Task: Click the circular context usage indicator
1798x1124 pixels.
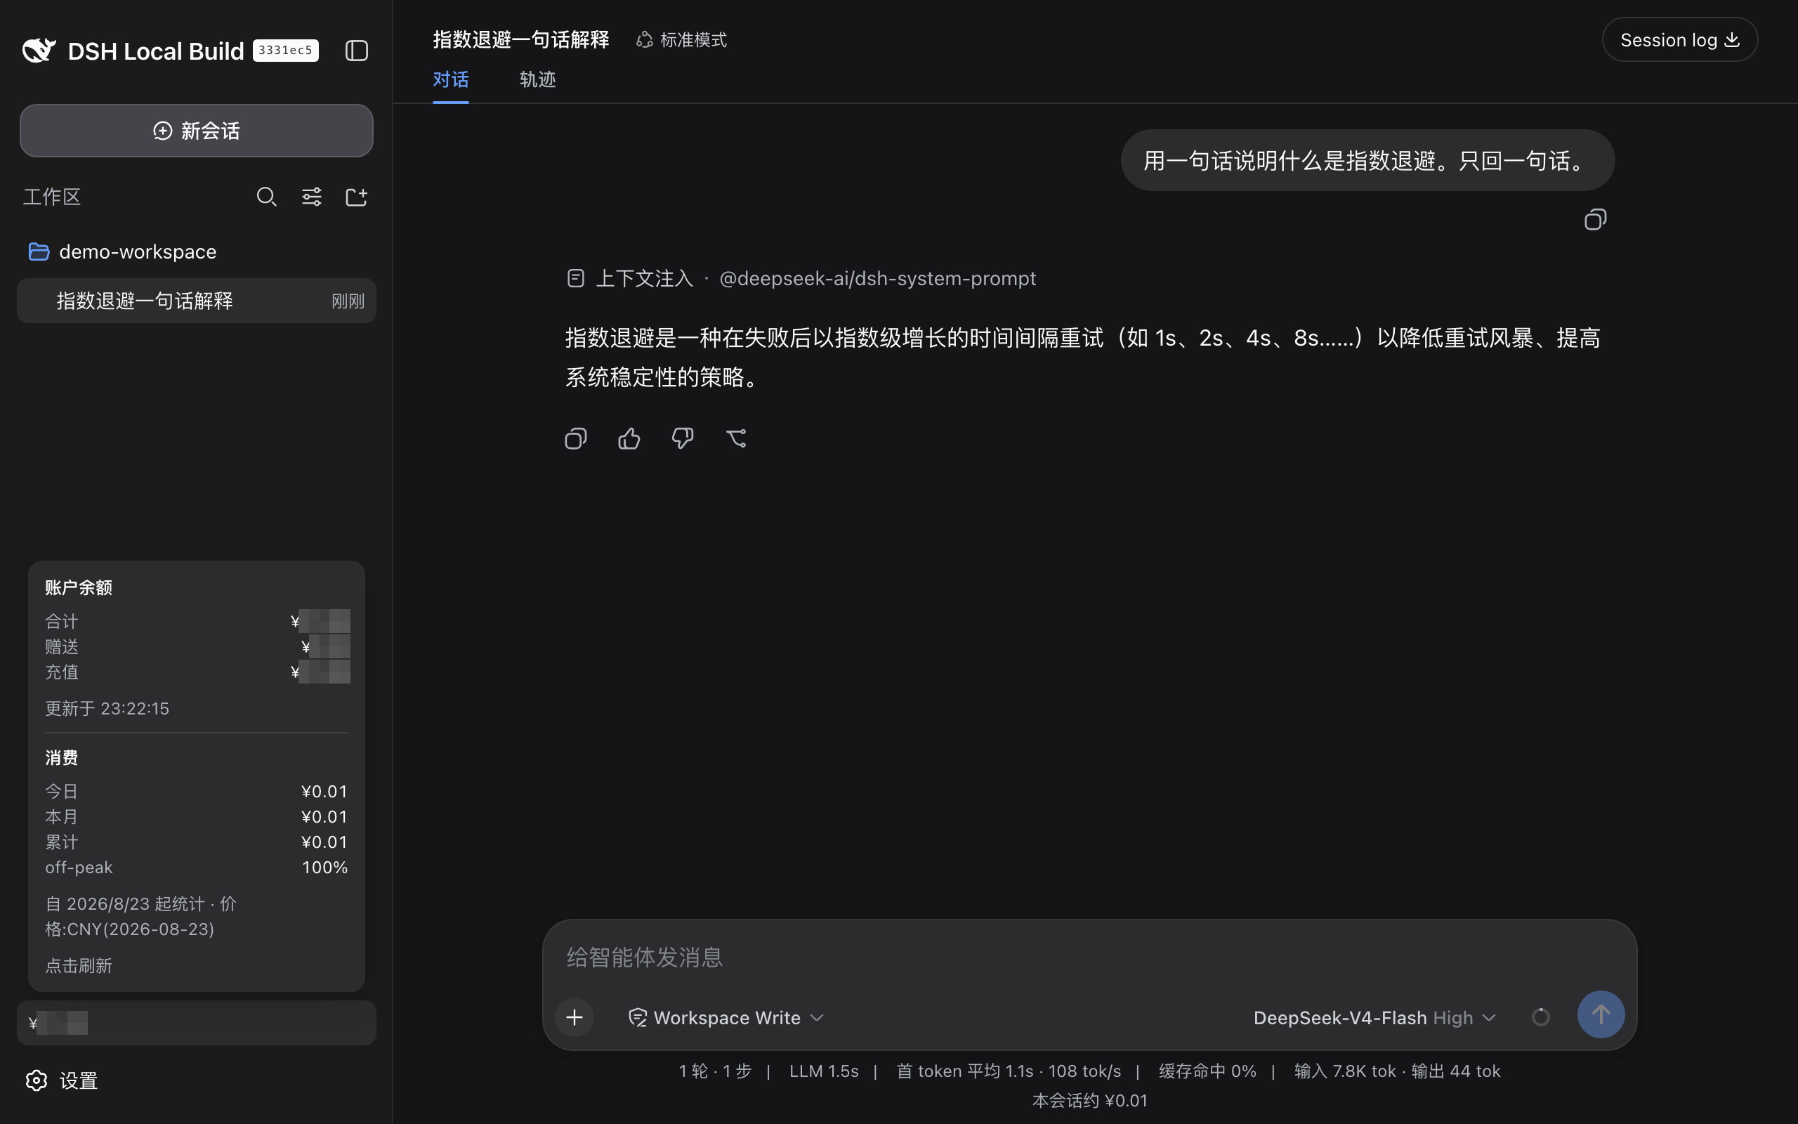Action: pos(1541,1017)
